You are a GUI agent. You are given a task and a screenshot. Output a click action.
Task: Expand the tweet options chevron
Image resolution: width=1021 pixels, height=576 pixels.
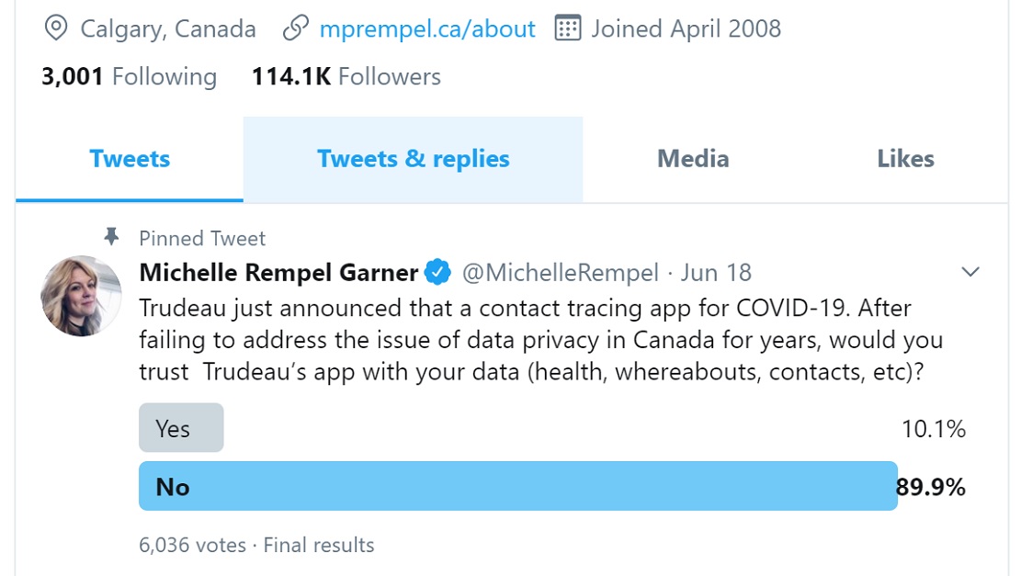coord(970,271)
